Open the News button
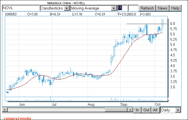 coord(162,8)
